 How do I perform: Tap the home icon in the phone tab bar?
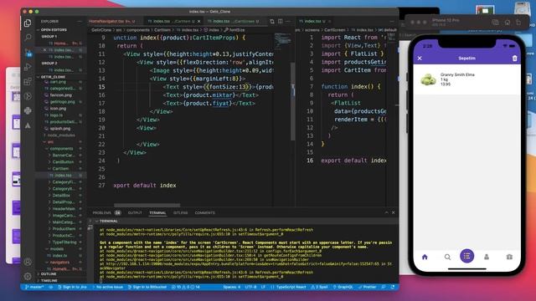[425, 257]
